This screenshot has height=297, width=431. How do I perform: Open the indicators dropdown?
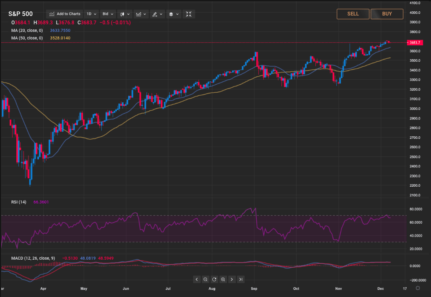point(141,14)
